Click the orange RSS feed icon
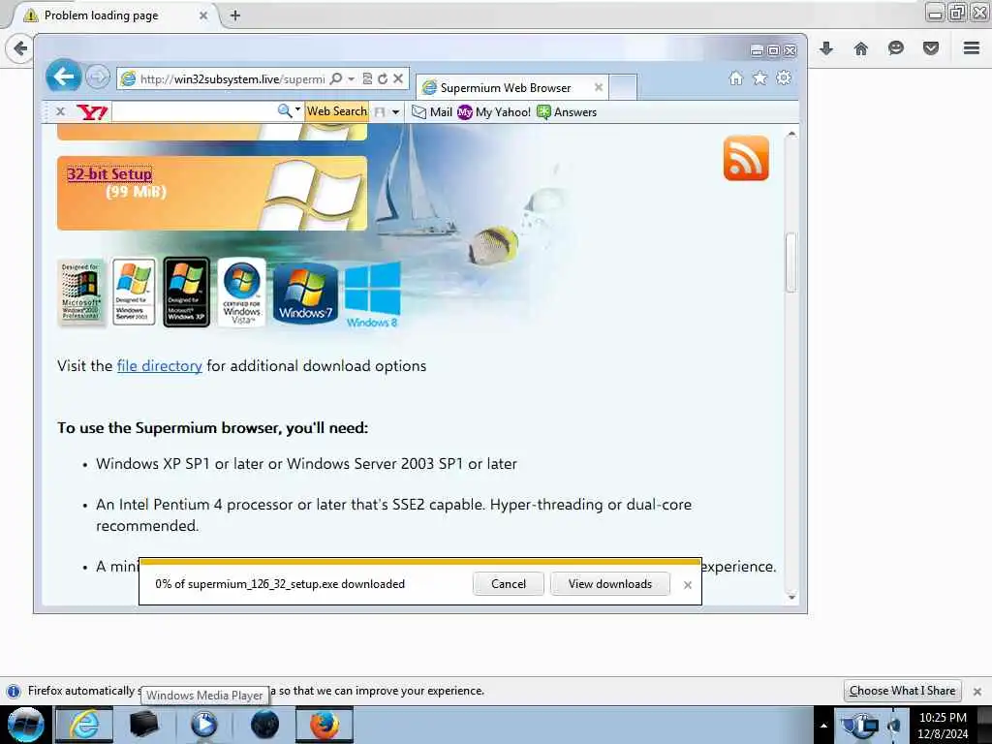This screenshot has width=992, height=744. tap(746, 158)
